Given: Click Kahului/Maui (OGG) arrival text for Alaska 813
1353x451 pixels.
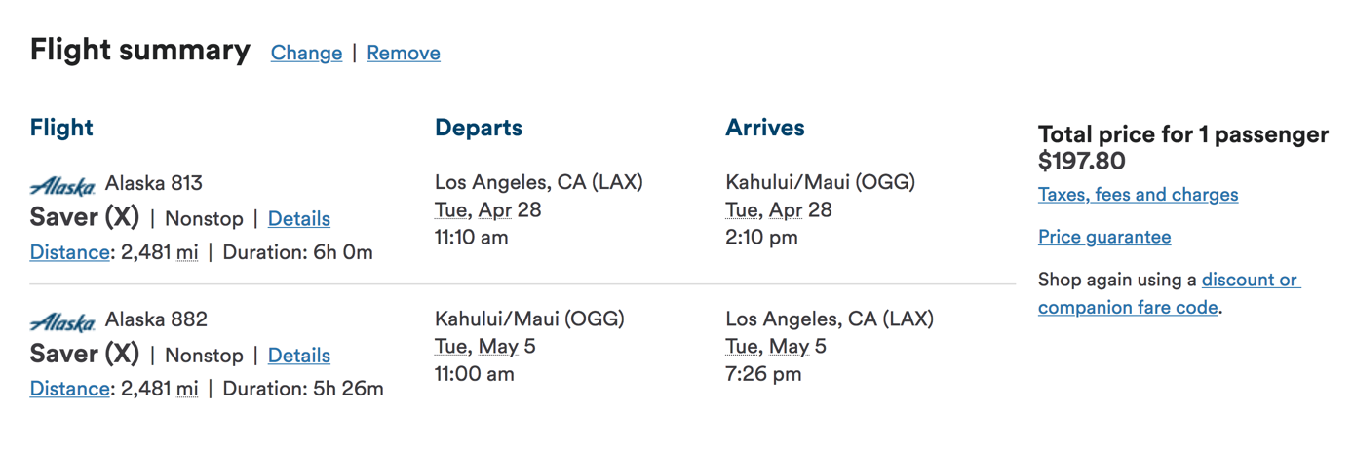Looking at the screenshot, I should [x=821, y=182].
